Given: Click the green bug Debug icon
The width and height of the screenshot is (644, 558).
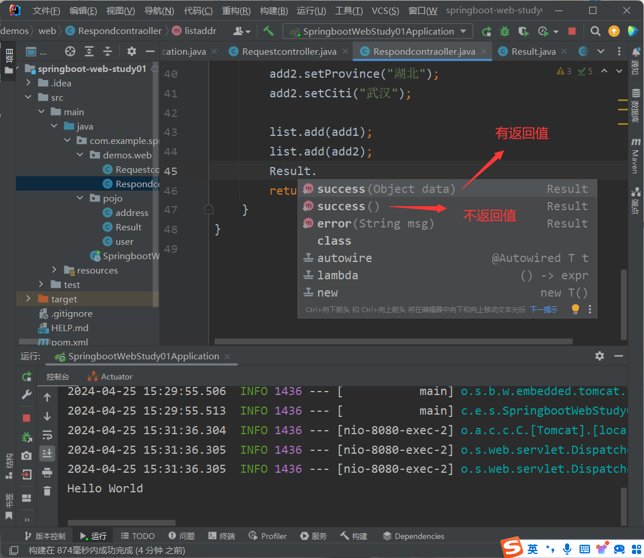Looking at the screenshot, I should (x=505, y=31).
